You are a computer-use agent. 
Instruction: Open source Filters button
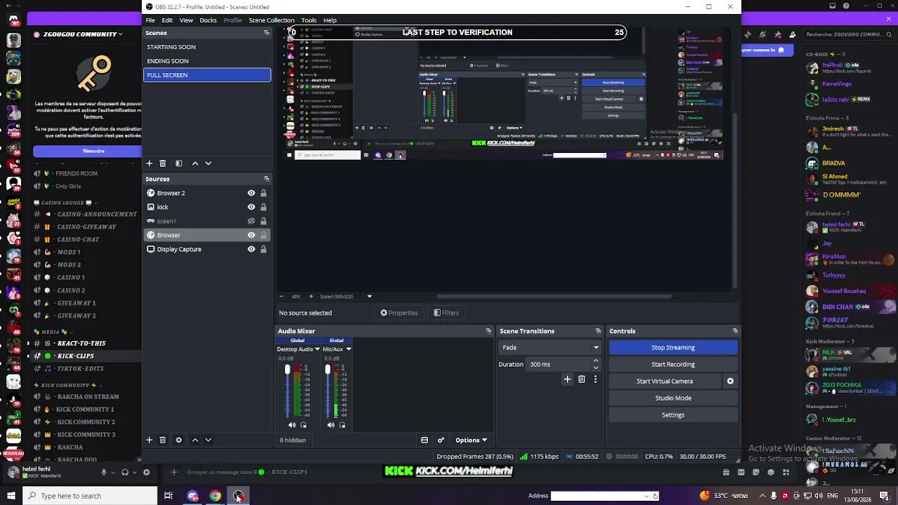point(446,313)
